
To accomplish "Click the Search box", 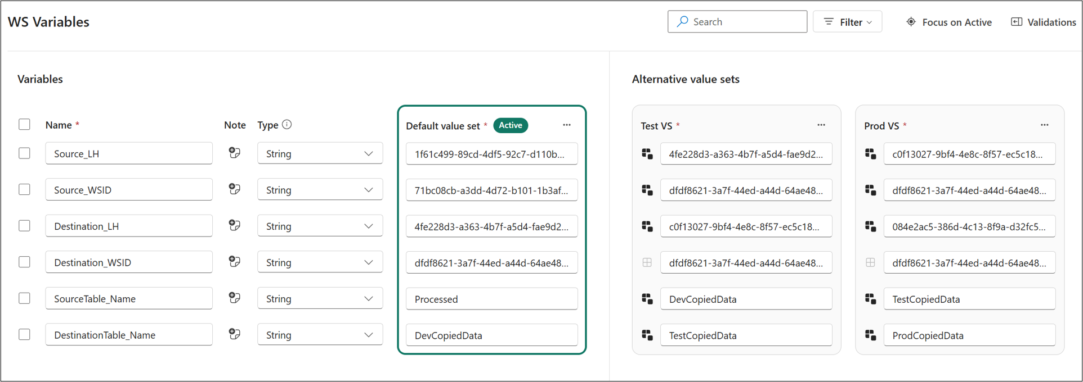I will (737, 22).
